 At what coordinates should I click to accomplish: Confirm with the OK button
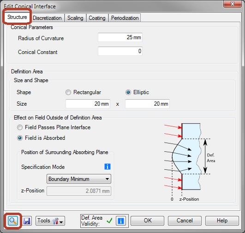pyautogui.click(x=148, y=221)
